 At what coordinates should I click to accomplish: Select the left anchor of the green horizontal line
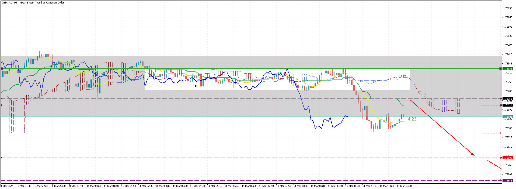pos(2,69)
